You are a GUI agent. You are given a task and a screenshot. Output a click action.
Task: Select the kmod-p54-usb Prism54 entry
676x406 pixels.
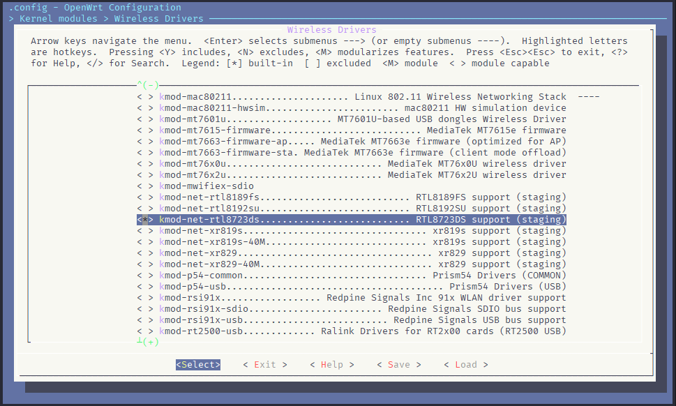[352, 287]
